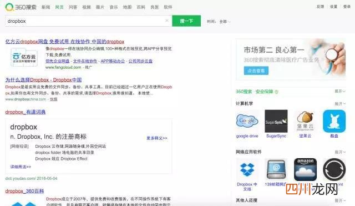355x206 pixels.
Task: Click the Dropbox 中文版 text label
Action: tap(247, 187)
